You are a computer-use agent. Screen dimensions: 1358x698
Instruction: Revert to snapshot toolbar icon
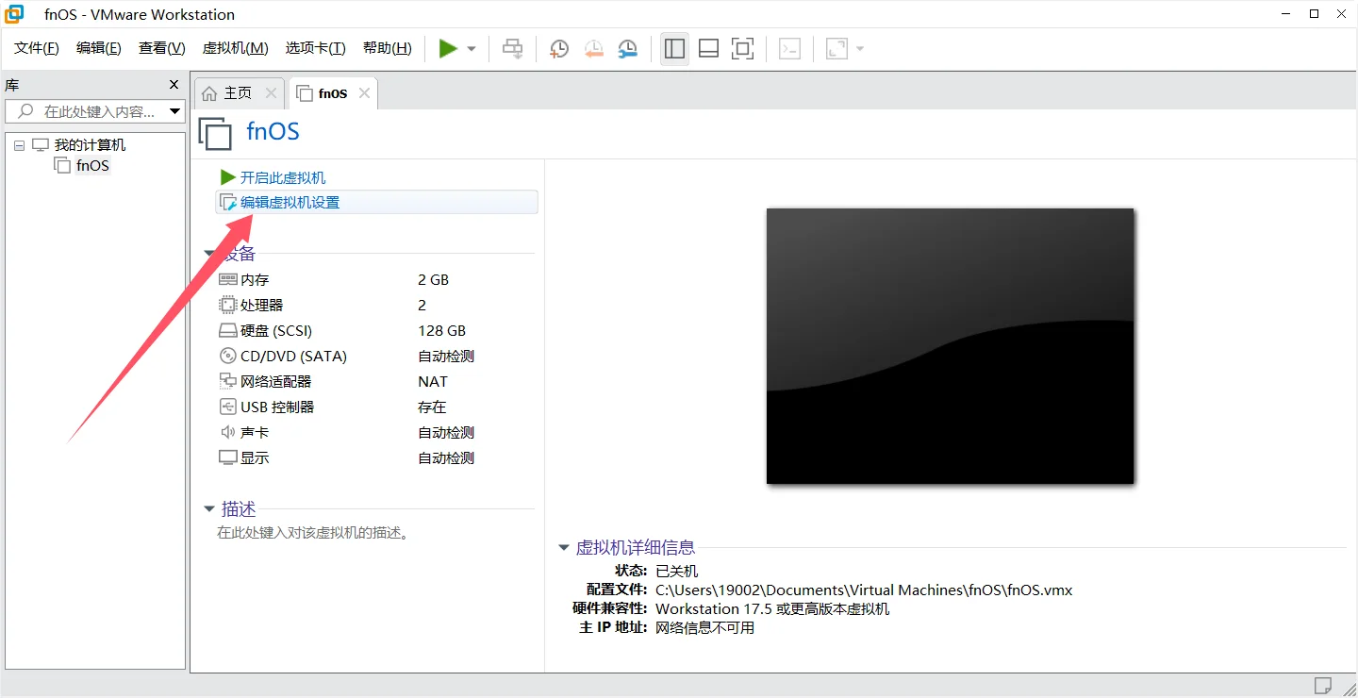[593, 49]
